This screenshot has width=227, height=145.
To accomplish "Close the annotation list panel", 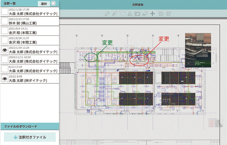I will tap(53, 3).
